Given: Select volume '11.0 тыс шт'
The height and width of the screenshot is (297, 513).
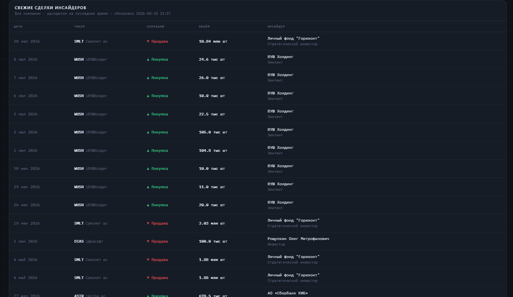Looking at the screenshot, I should [x=212, y=187].
